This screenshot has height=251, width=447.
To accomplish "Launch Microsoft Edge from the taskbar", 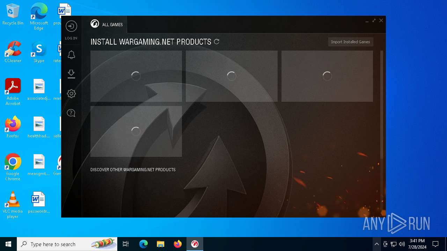I will (x=144, y=244).
